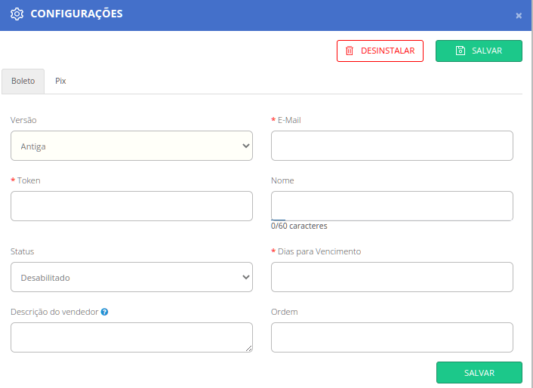Screen dimensions: 533x388
Task: Click the trash icon on Desinstalar button
Action: click(x=350, y=51)
